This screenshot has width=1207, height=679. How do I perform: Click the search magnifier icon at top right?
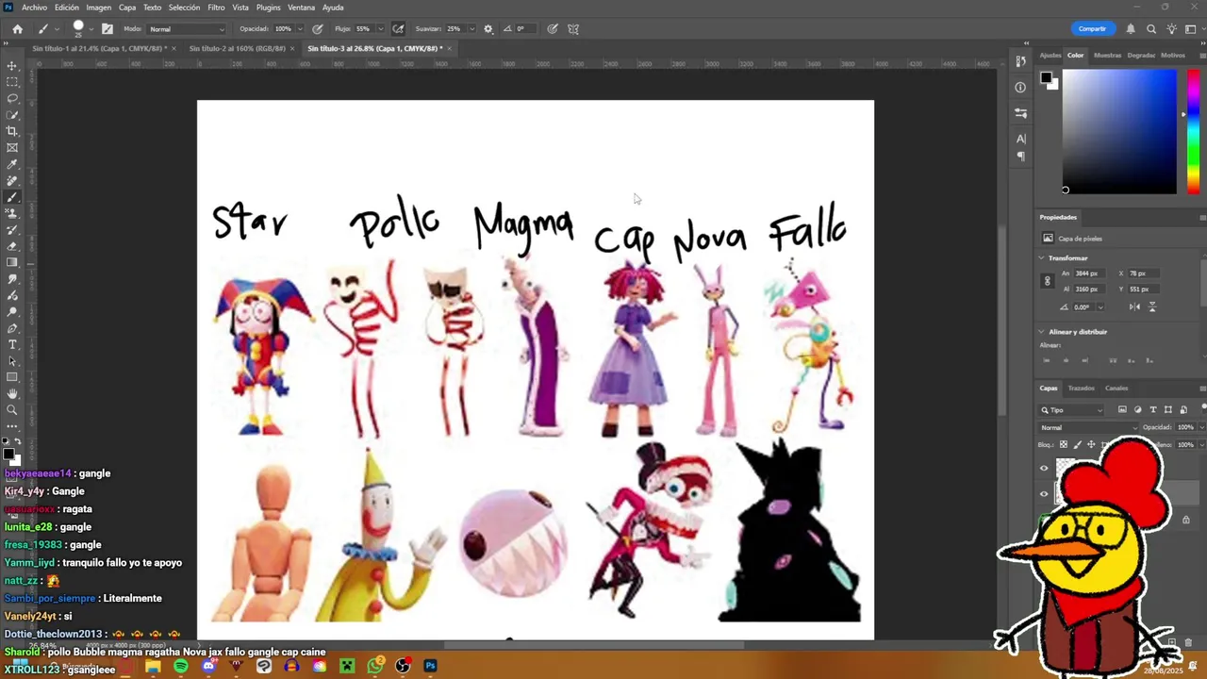[1150, 28]
